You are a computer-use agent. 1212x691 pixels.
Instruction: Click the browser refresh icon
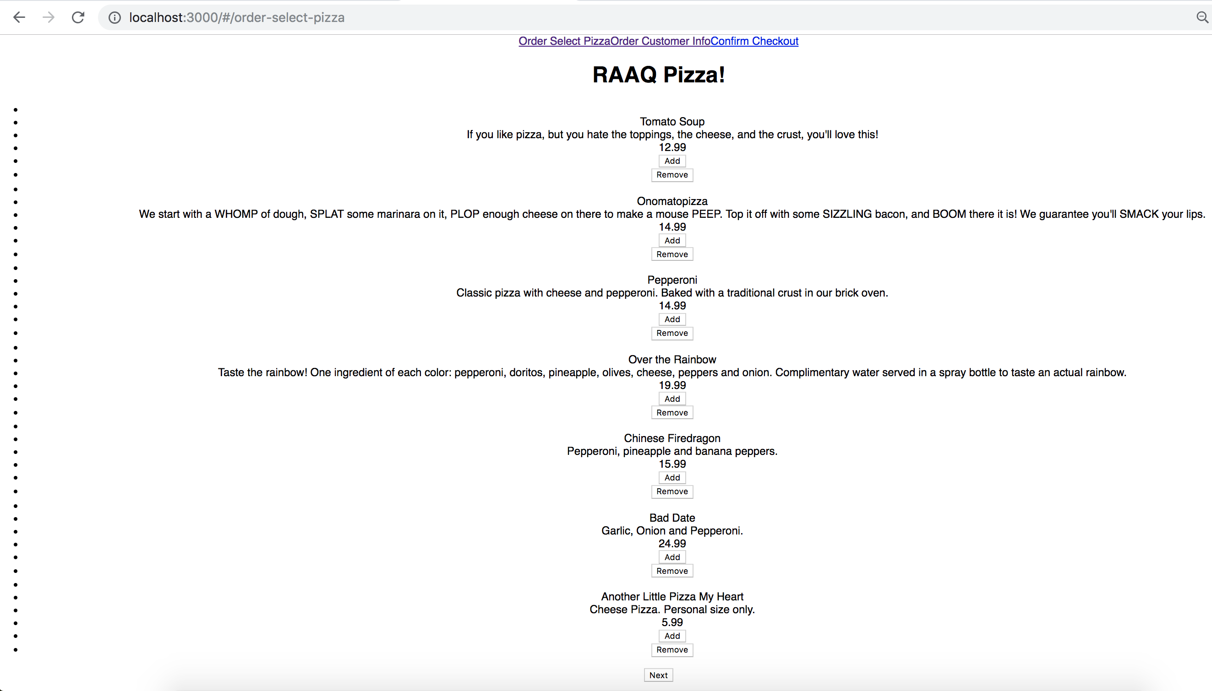click(78, 16)
